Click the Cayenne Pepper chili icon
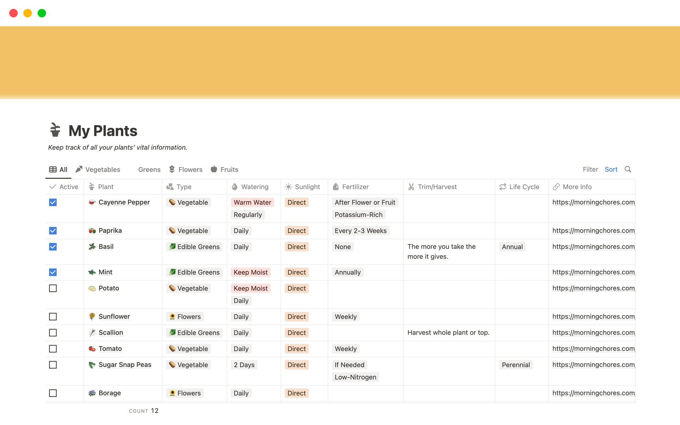Screen dimensions: 680x425 point(92,202)
